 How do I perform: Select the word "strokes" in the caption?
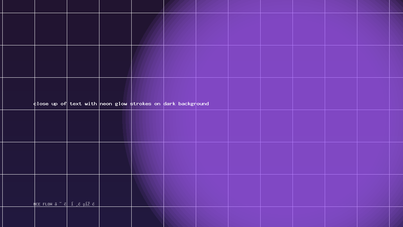pyautogui.click(x=141, y=104)
